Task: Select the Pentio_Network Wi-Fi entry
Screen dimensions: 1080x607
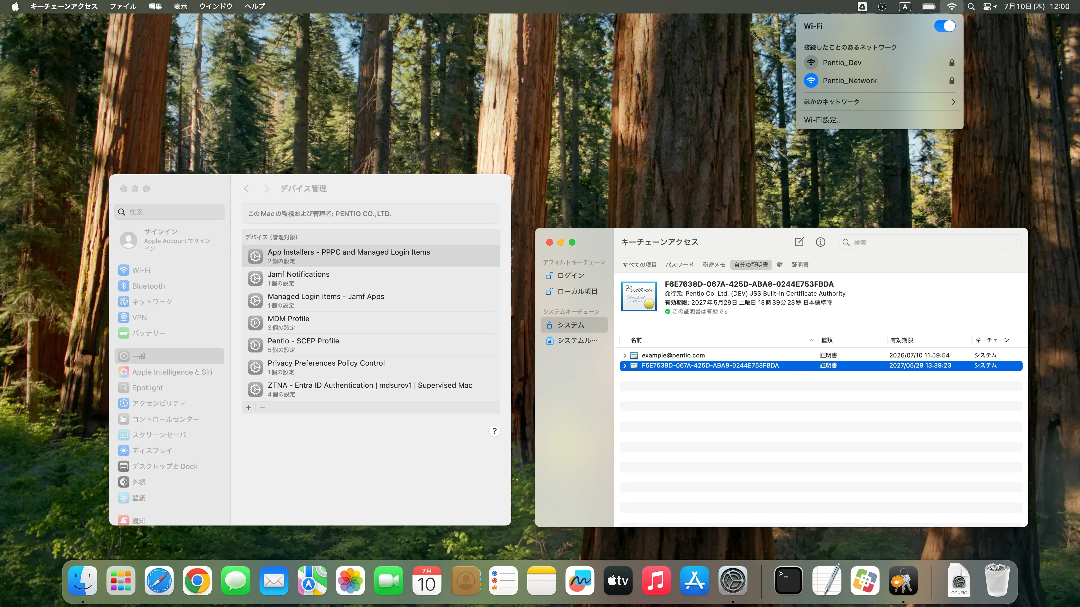Action: [x=849, y=80]
